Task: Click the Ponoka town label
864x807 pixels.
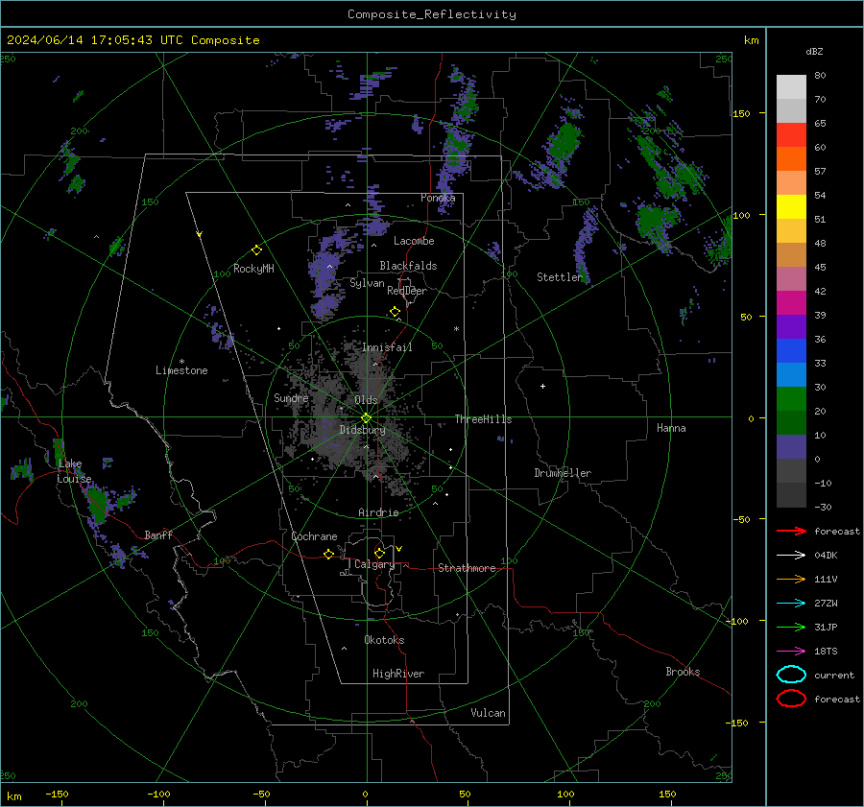Action: point(438,198)
